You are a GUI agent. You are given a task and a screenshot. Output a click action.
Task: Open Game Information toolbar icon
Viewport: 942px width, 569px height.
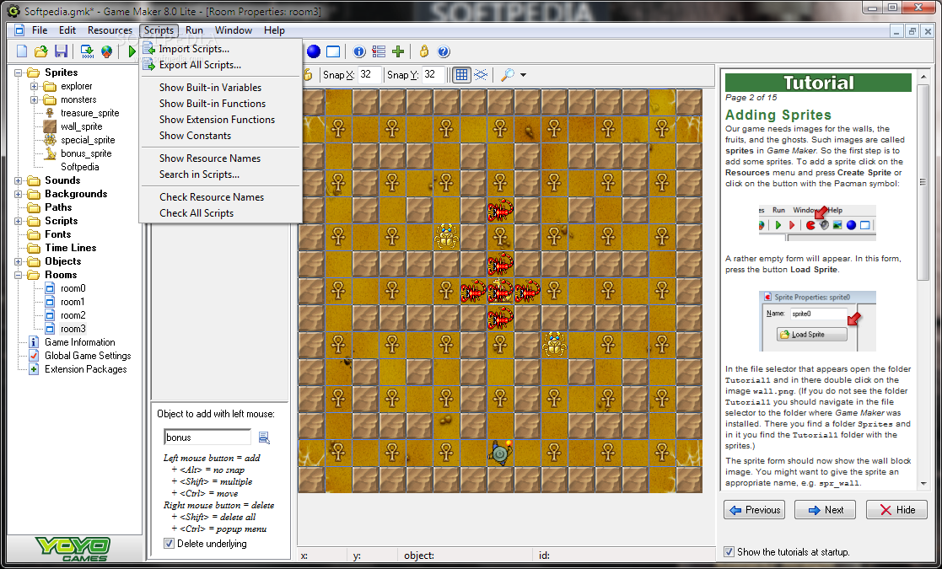click(x=359, y=51)
